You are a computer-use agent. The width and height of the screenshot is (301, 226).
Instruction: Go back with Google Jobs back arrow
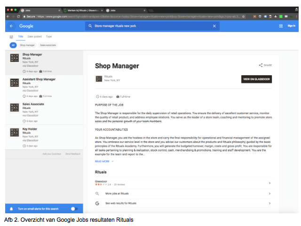tap(11, 26)
